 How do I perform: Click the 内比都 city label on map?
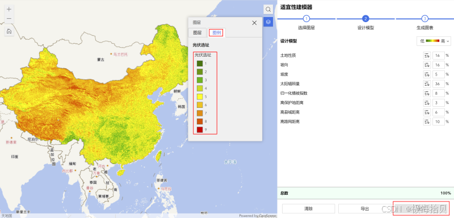pos(67,171)
